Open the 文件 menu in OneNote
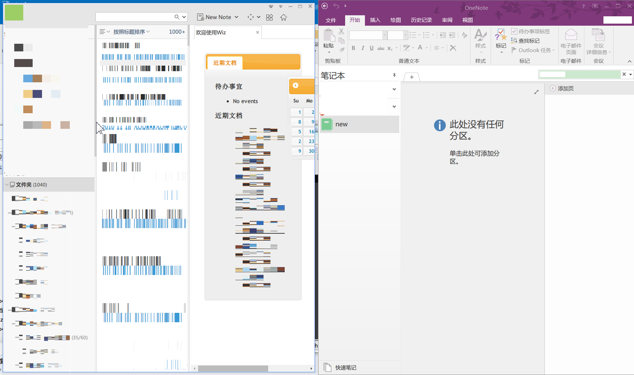The height and width of the screenshot is (375, 634). click(x=331, y=20)
